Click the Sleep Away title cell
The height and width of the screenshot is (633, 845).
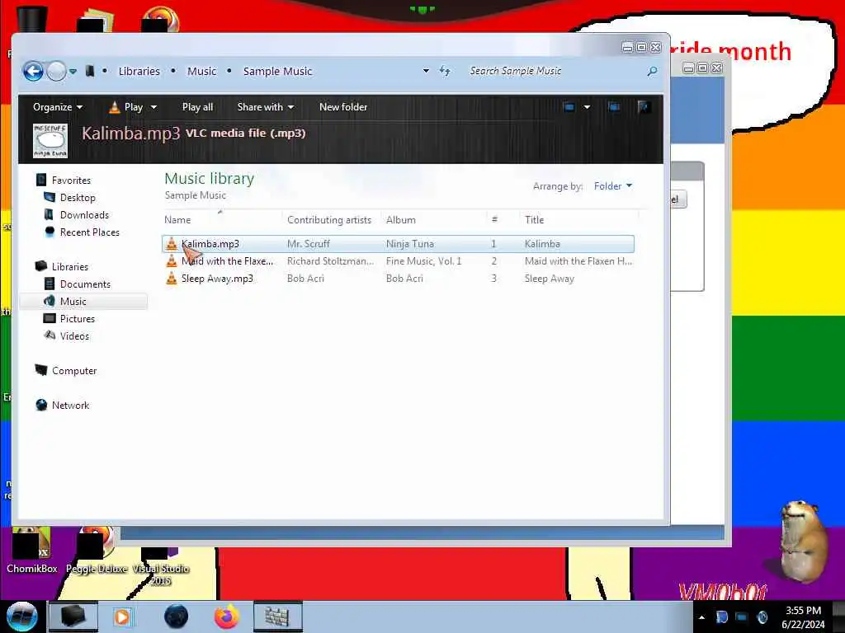coord(549,279)
